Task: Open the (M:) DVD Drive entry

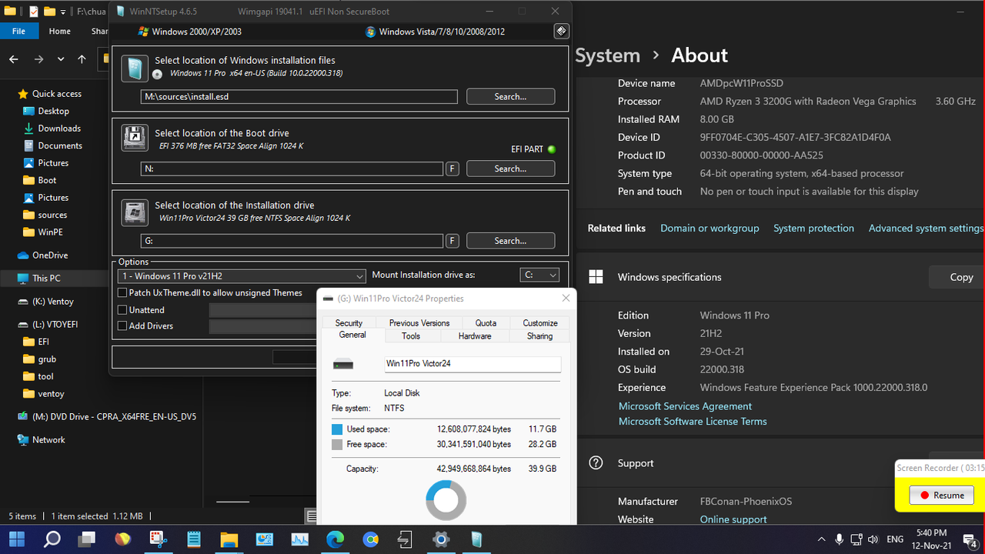Action: (x=108, y=417)
